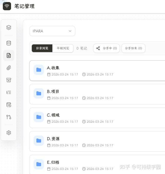Click the wifi app logo icon
The width and height of the screenshot is (165, 174).
click(7, 6)
